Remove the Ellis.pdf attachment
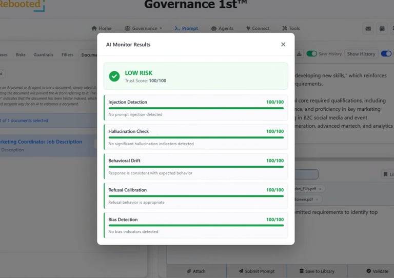This screenshot has width=394, height=278. tap(320, 189)
